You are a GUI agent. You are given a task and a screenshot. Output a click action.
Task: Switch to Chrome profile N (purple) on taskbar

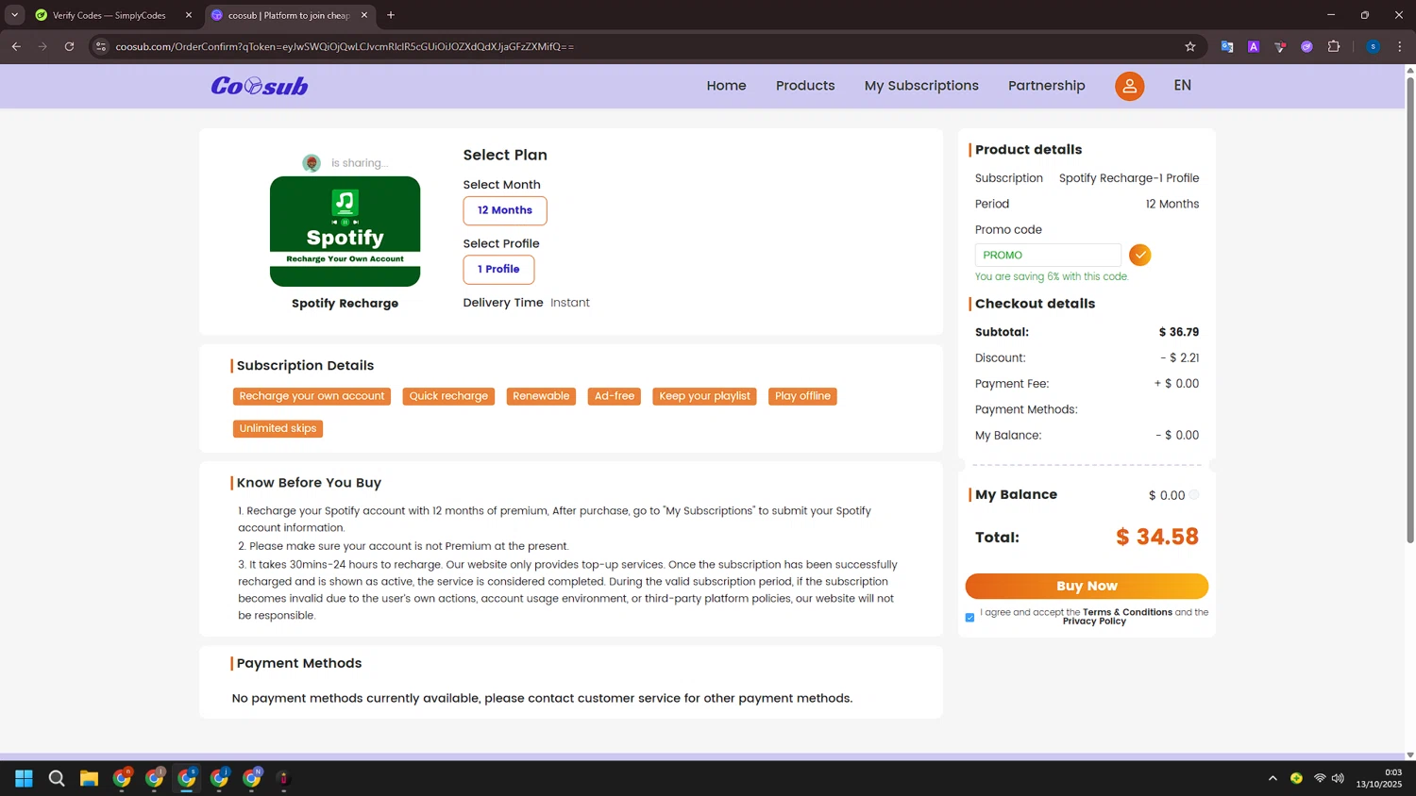[252, 777]
